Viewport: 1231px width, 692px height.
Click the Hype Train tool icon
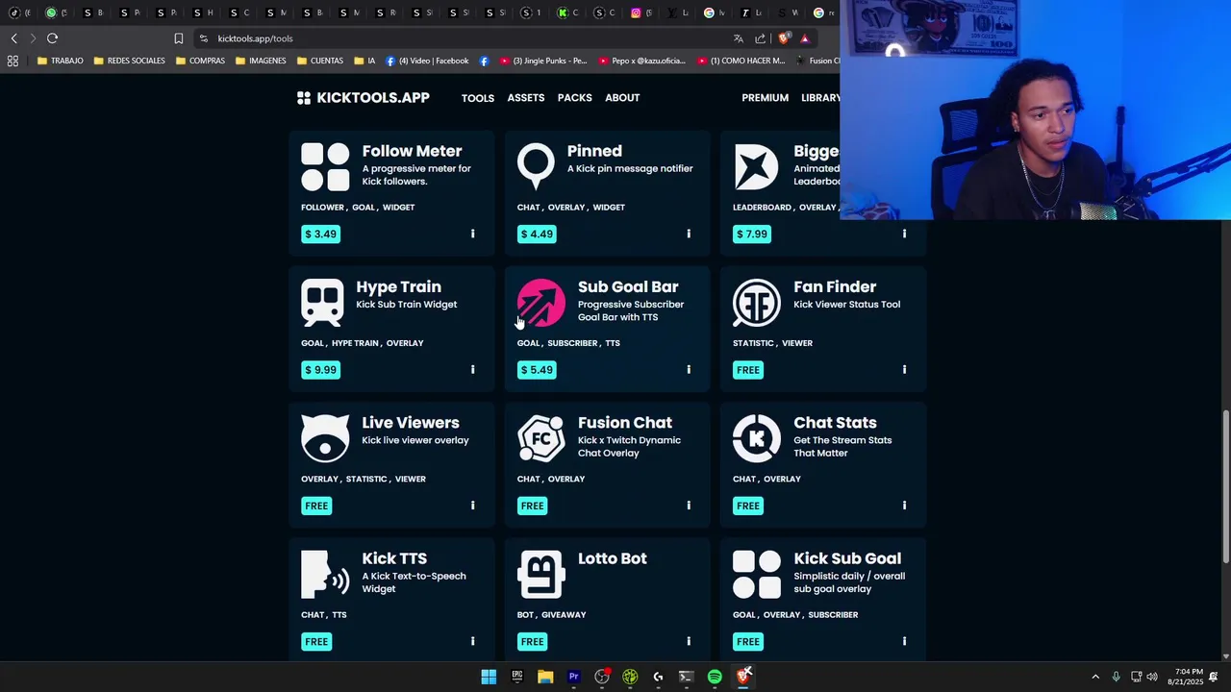click(322, 303)
